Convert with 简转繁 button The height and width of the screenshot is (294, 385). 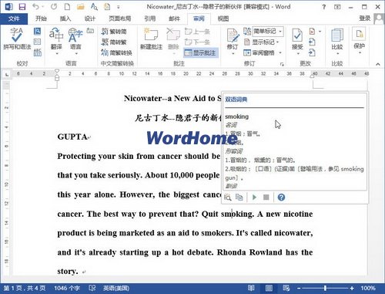point(114,42)
